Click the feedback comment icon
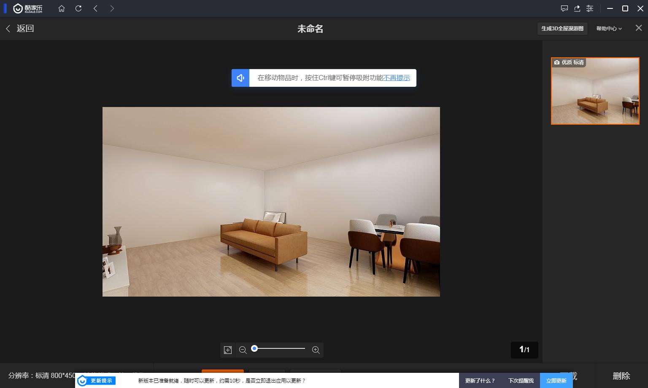 [x=564, y=8]
